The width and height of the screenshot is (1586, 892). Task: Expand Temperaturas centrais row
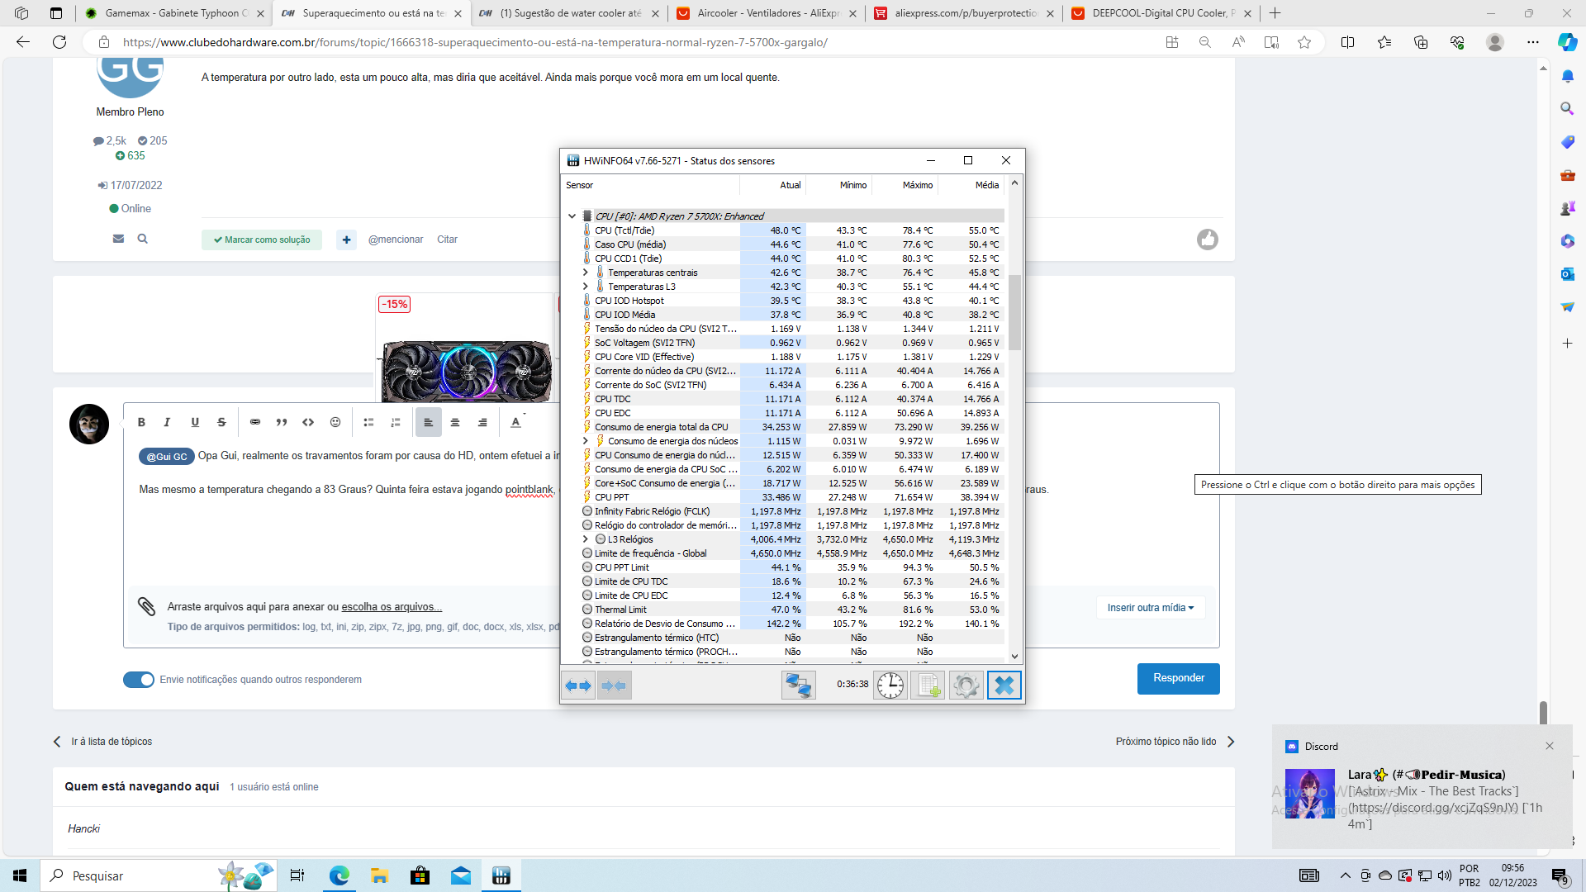586,273
